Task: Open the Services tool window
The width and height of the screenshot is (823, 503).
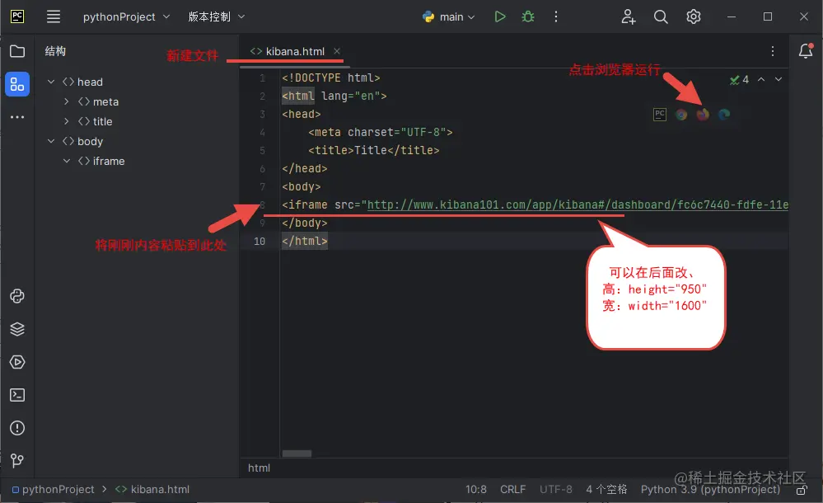Action: pos(17,362)
